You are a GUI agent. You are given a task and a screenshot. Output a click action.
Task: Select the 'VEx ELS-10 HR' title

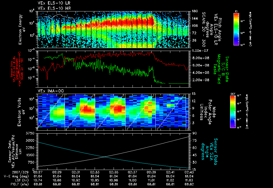54,8
